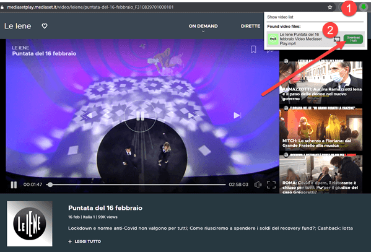Screen dimensions: 371x252
Task: Open the RAMAZZOTTI video thumbnail
Action: coord(321,81)
